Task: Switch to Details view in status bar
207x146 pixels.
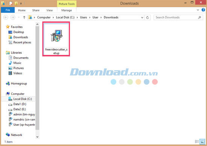Action: 197,141
